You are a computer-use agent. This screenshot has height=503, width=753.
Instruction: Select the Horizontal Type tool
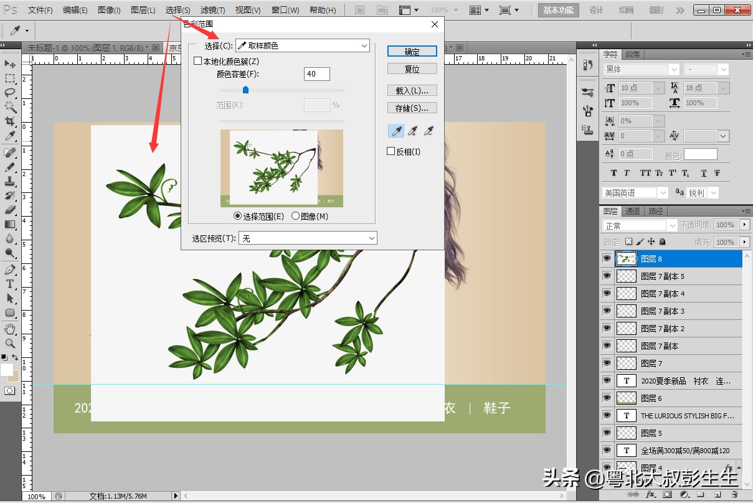click(9, 282)
